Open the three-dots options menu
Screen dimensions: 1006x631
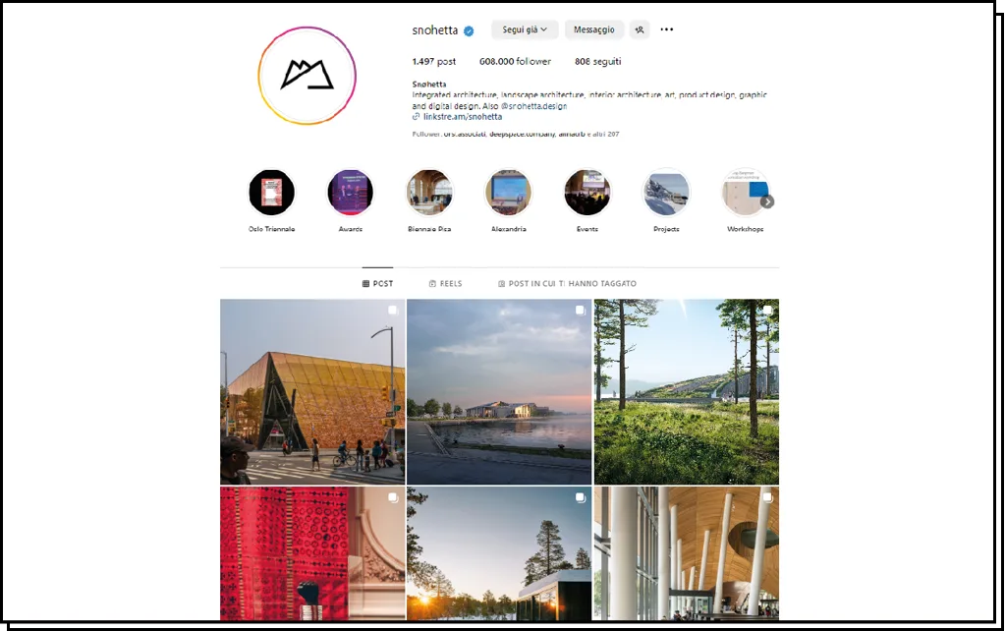(x=667, y=29)
